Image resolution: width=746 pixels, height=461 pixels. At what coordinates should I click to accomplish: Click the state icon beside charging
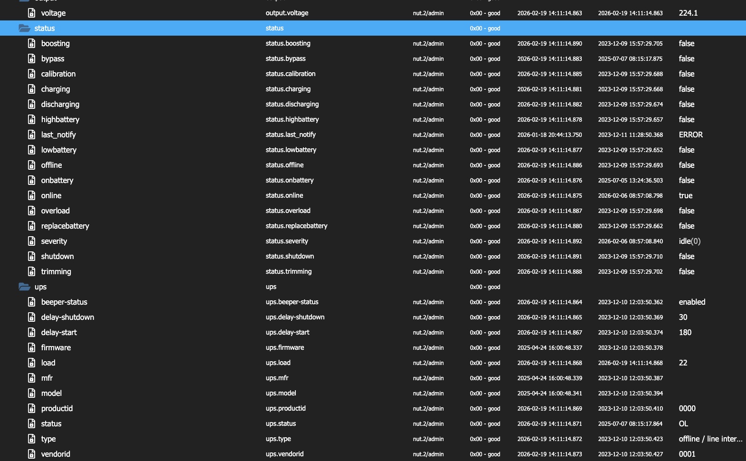[31, 89]
